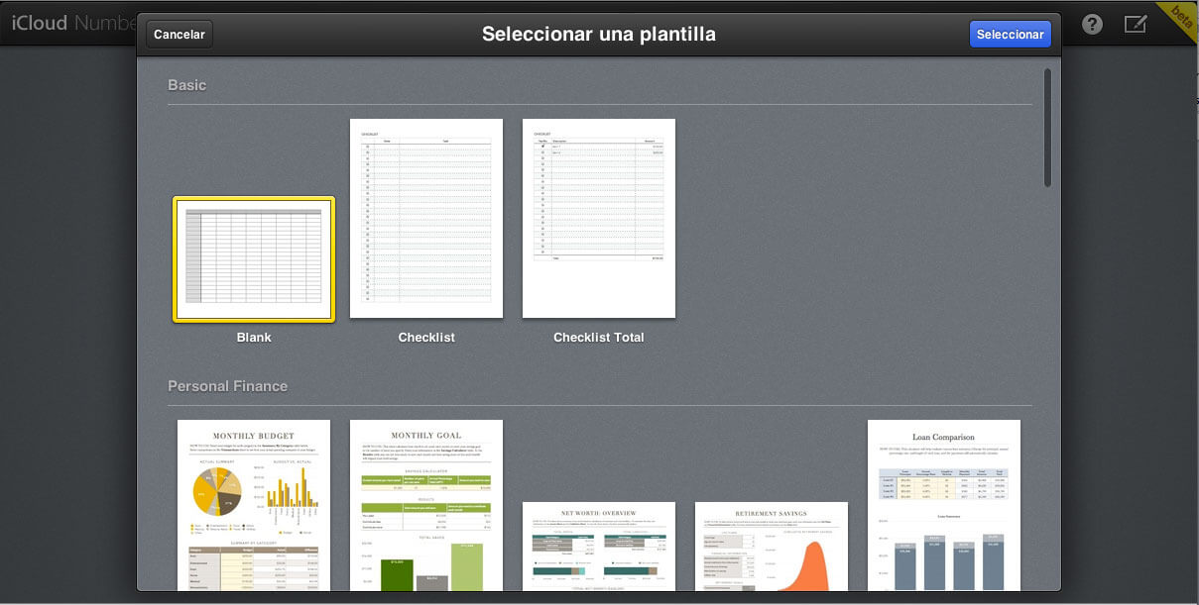Choose the Monthly Goal template
The image size is (1199, 605).
click(426, 505)
